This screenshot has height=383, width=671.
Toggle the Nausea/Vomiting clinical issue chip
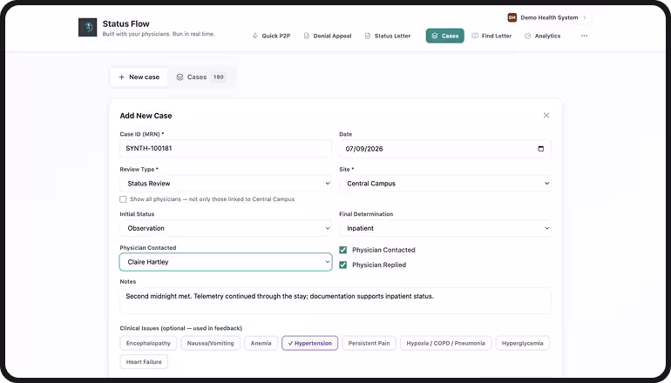point(211,343)
